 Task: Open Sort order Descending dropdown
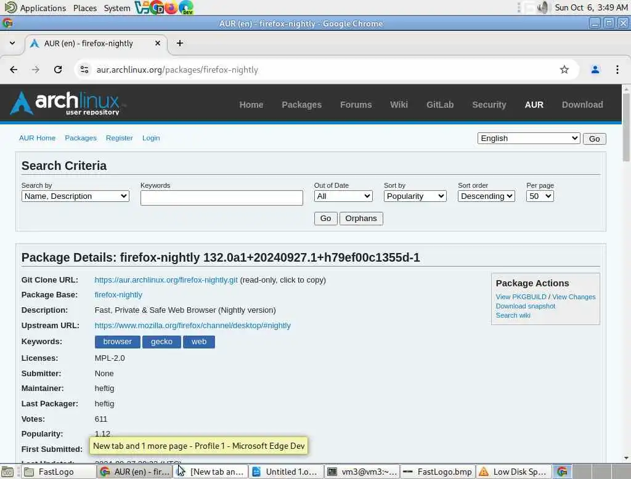(486, 196)
